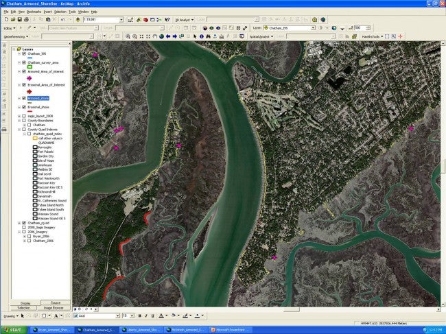The height and width of the screenshot is (334, 446).
Task: Click the Italic formatting icon
Action: pyautogui.click(x=146, y=315)
